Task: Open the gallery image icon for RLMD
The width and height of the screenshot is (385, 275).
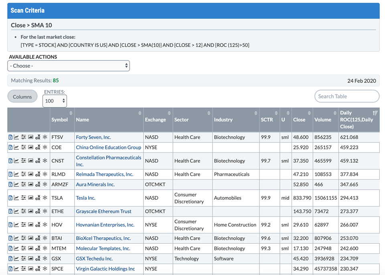Action: [31, 174]
